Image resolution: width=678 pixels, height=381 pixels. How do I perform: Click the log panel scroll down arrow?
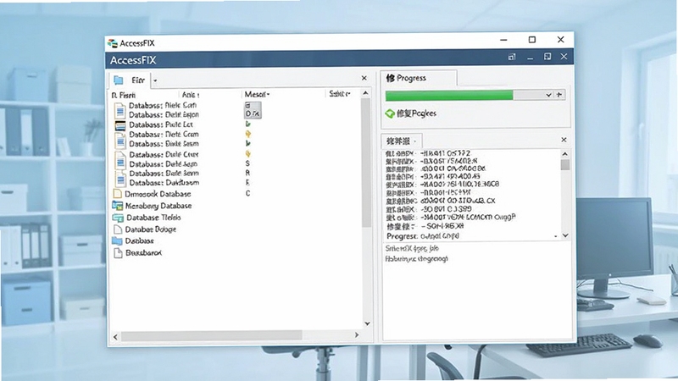565,235
